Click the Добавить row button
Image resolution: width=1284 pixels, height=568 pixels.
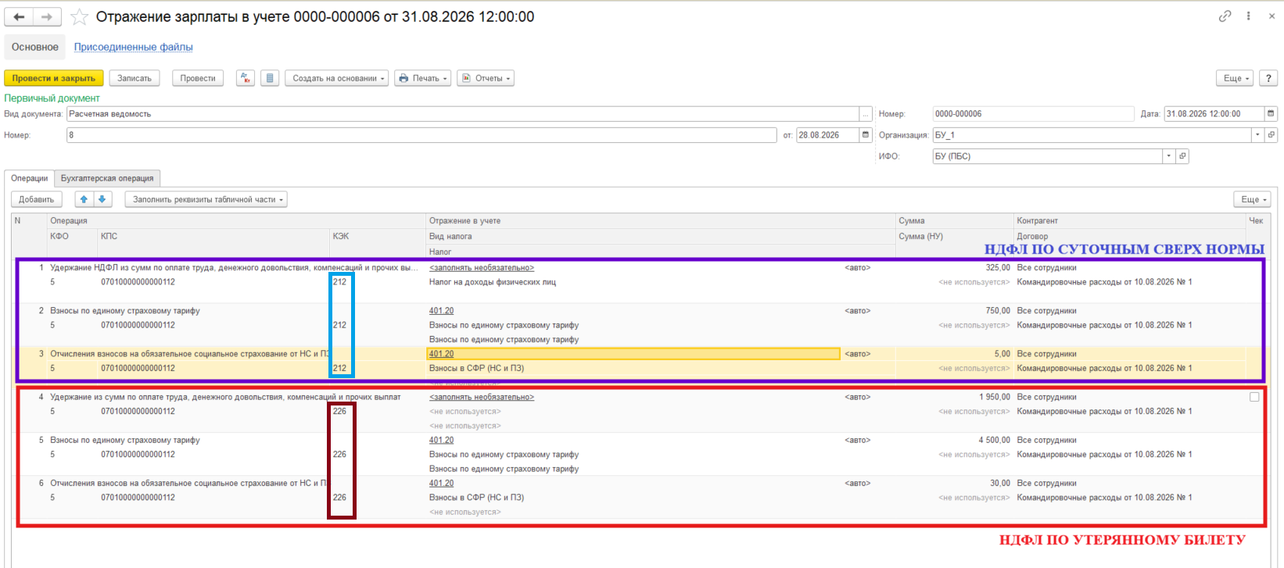[x=37, y=199]
